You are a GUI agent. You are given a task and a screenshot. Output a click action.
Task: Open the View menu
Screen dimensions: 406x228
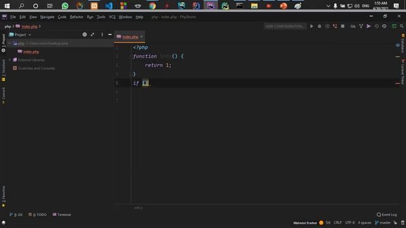tap(33, 17)
